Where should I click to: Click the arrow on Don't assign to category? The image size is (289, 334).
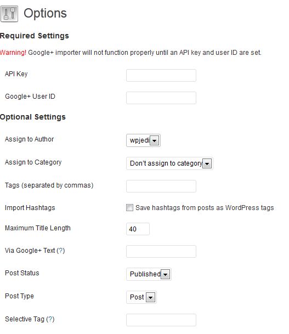click(x=207, y=163)
